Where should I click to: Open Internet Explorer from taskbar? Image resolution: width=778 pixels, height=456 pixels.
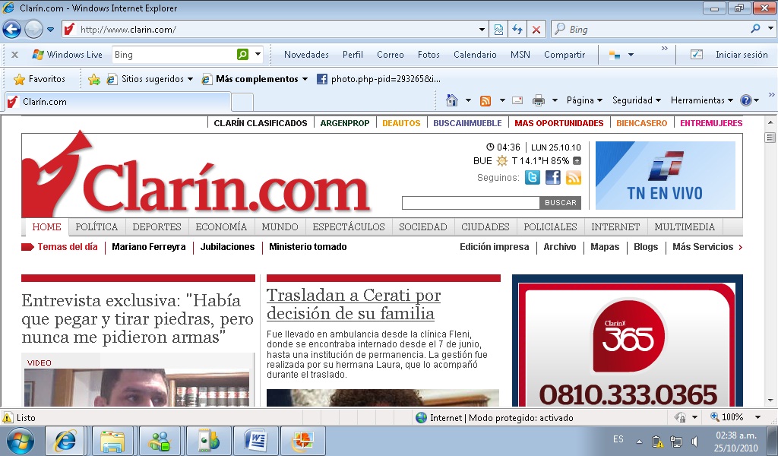pos(65,441)
